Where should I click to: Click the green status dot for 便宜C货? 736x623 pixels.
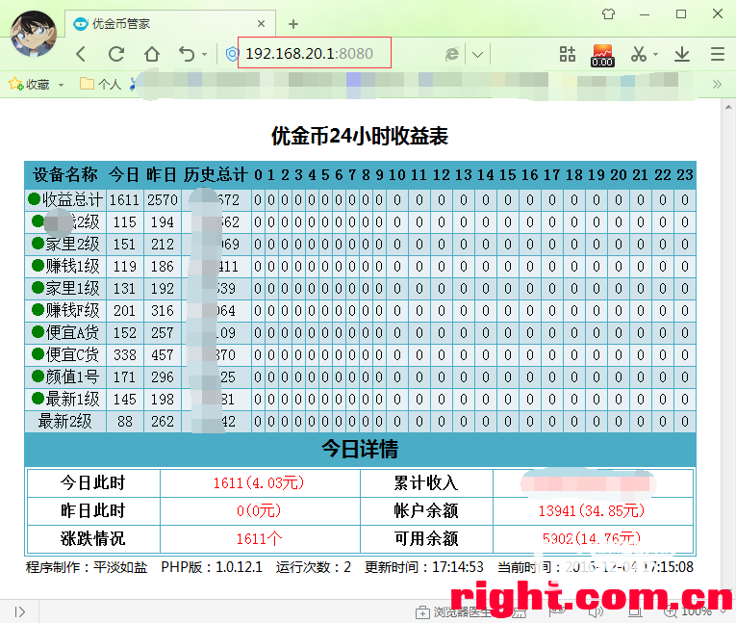[x=38, y=353]
